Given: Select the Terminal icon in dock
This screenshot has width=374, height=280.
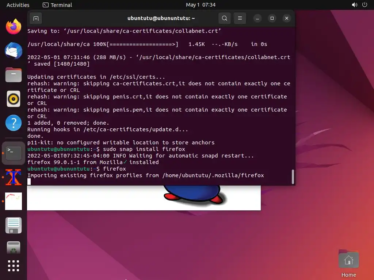Looking at the screenshot, I should pyautogui.click(x=14, y=153).
